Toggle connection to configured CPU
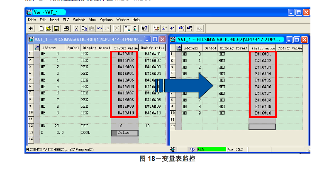 tap(127, 28)
